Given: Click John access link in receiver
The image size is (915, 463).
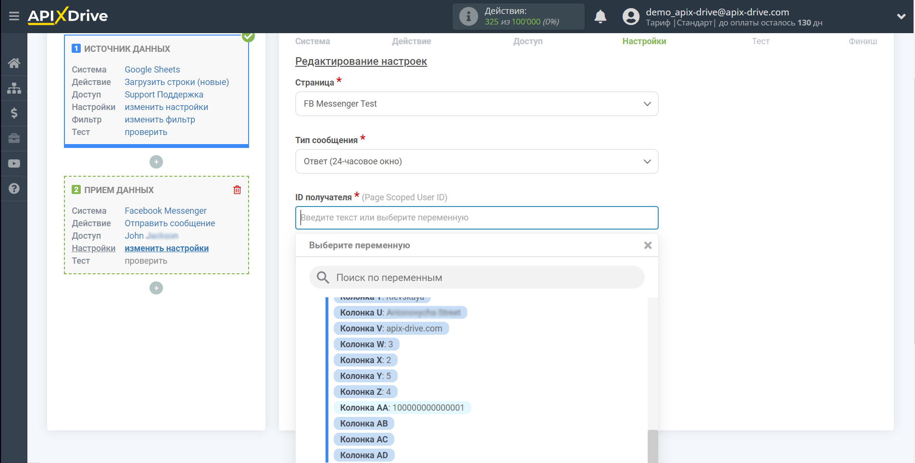Looking at the screenshot, I should pos(151,236).
